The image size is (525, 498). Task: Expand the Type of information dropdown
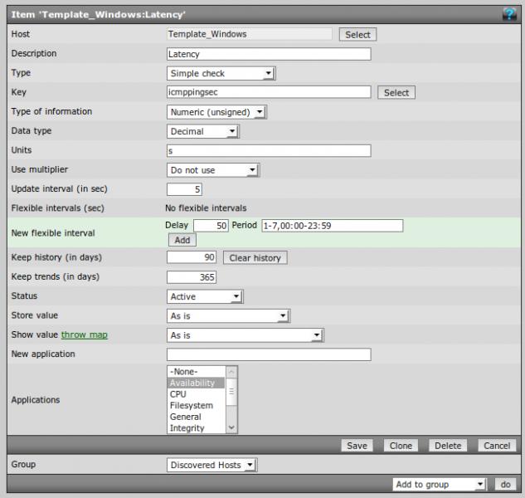coord(216,111)
